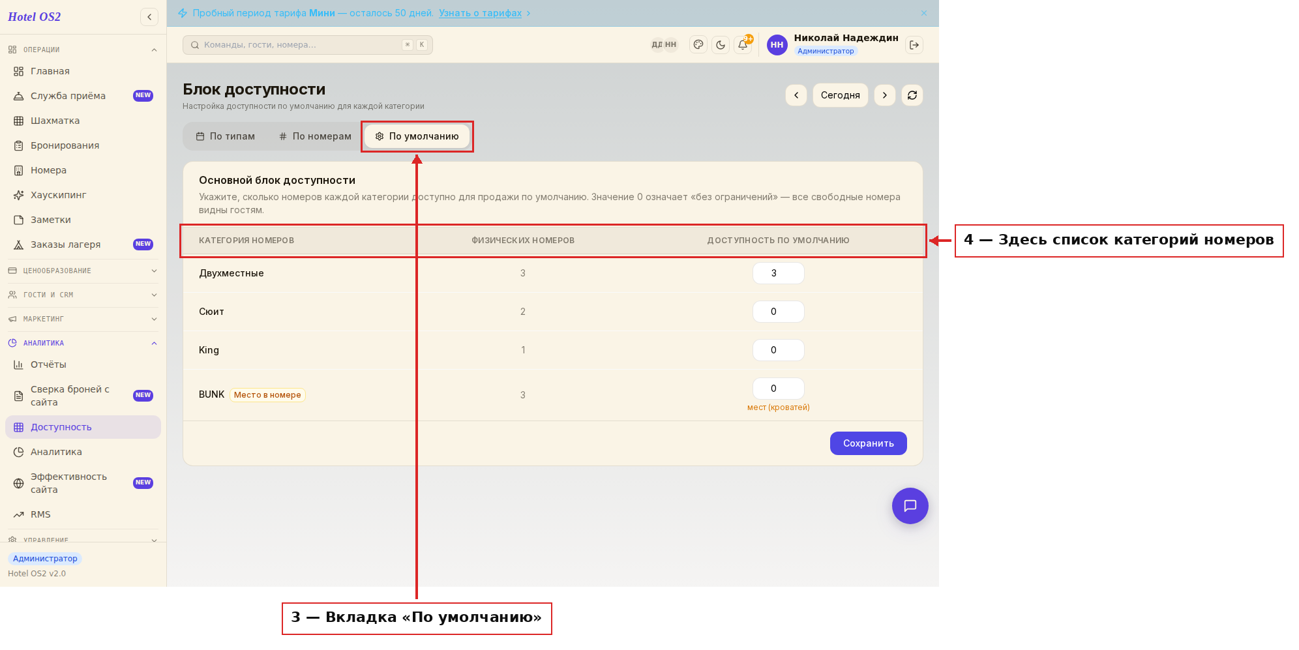Image resolution: width=1299 pixels, height=650 pixels.
Task: Click the Администратор role badge under username
Action: (826, 51)
